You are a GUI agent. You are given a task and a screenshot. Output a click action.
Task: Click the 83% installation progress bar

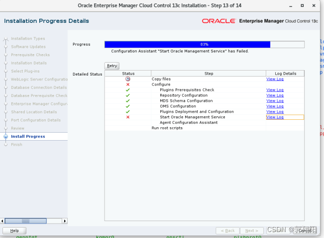coord(205,44)
